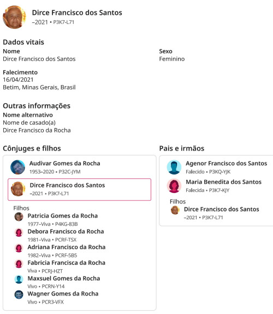Image resolution: width=273 pixels, height=314 pixels.
Task: Click Adriana Francisco da Rocha's avatar icon
Action: (19, 248)
